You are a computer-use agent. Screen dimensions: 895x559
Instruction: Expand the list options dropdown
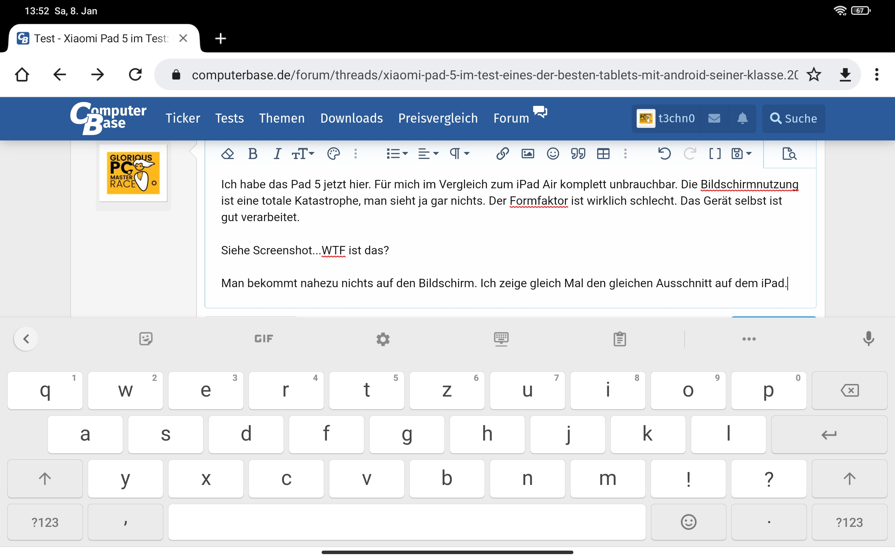point(397,153)
